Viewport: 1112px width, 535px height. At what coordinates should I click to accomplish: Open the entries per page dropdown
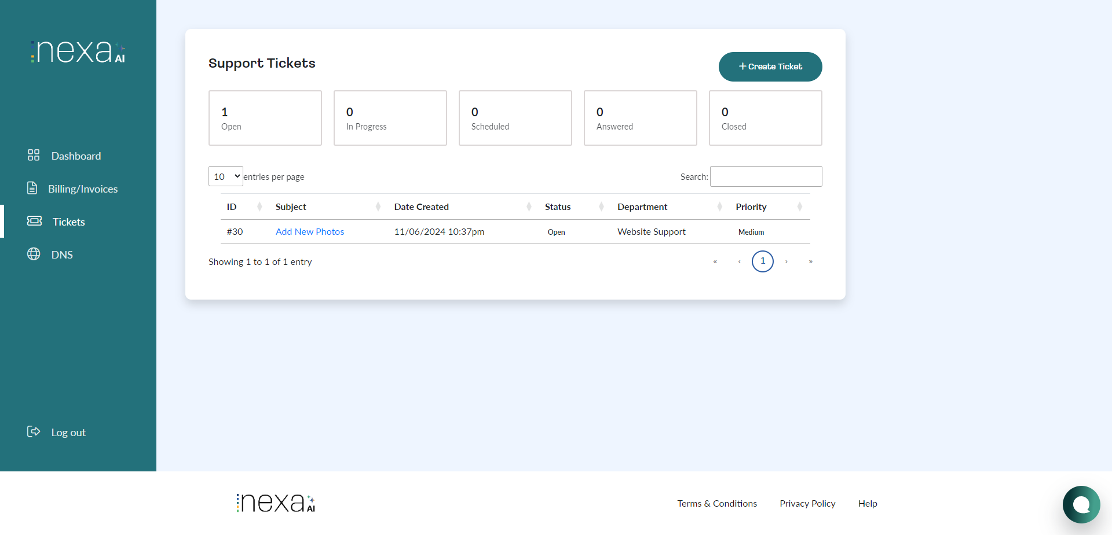[225, 176]
